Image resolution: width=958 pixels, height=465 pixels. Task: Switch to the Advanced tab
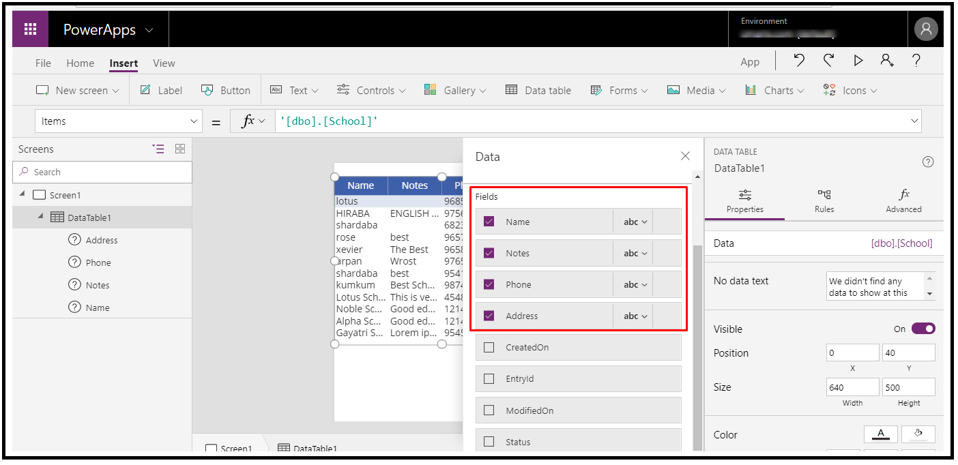[x=903, y=201]
